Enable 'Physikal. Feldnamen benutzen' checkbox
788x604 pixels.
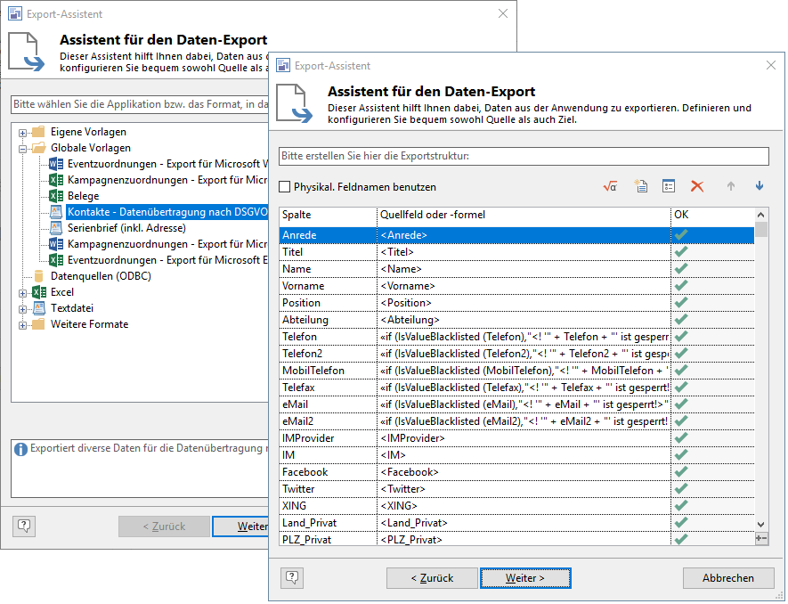point(285,187)
